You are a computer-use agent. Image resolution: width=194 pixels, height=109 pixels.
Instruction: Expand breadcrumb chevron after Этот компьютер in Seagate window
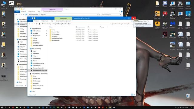tap(52, 24)
